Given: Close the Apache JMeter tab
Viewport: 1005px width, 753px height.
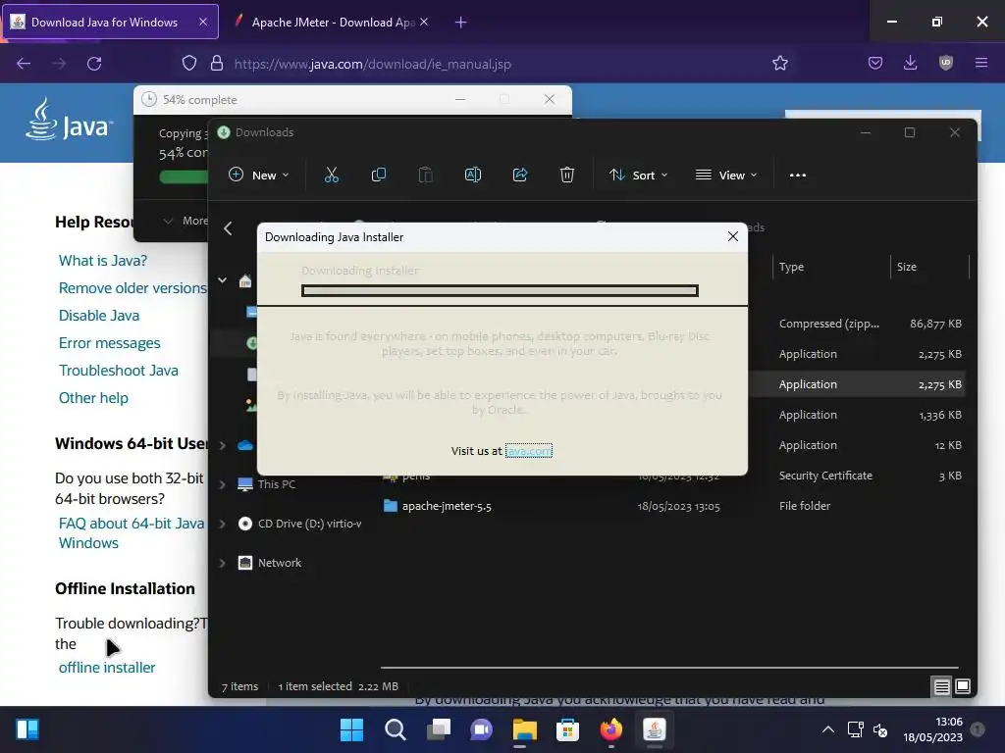Looking at the screenshot, I should (x=424, y=22).
